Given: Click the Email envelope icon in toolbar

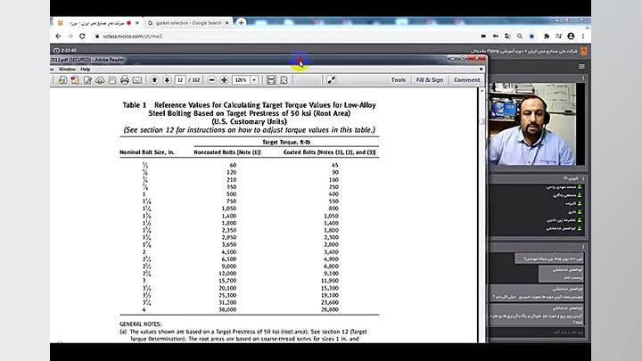Looking at the screenshot, I should pyautogui.click(x=136, y=80).
